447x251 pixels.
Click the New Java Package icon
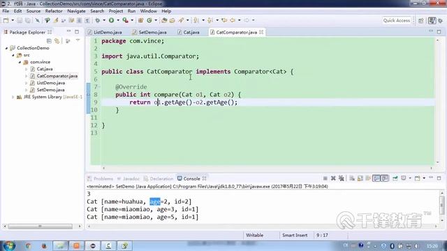pos(140,20)
